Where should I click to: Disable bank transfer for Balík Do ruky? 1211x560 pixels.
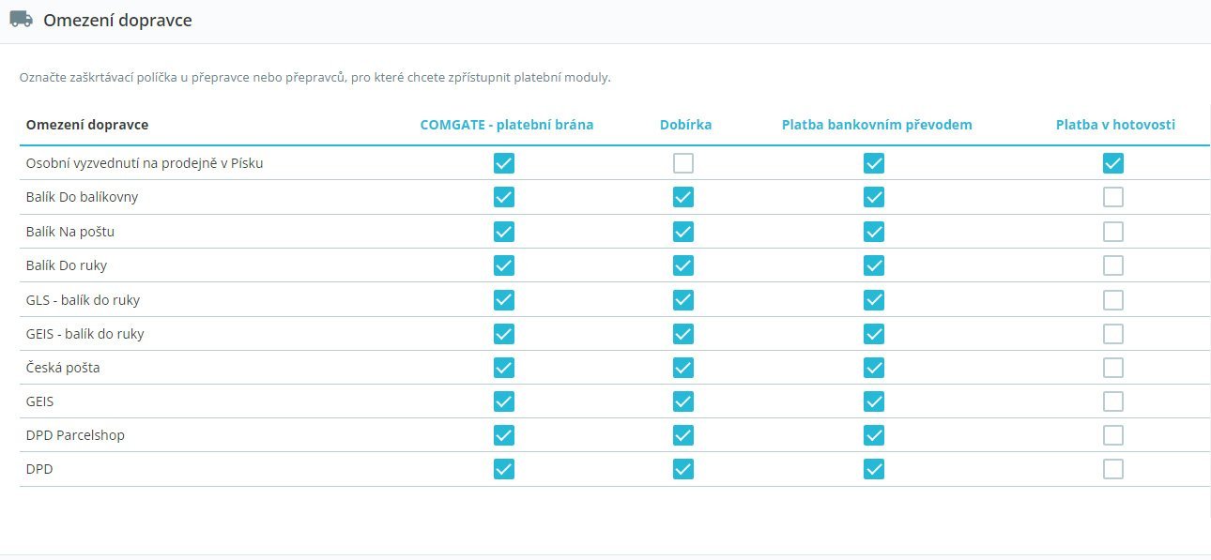[874, 265]
